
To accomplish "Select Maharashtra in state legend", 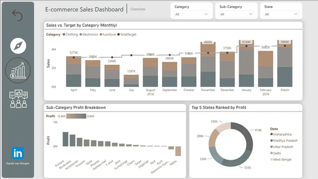I will click(281, 134).
